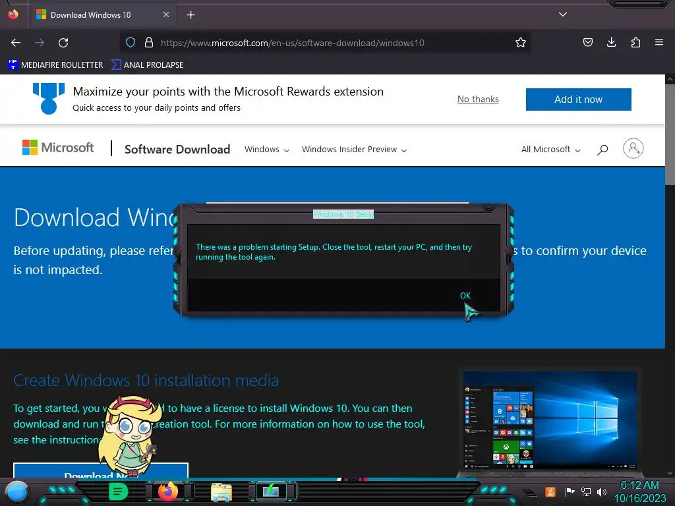Open the Pocket save icon
675x506 pixels.
pyautogui.click(x=587, y=42)
